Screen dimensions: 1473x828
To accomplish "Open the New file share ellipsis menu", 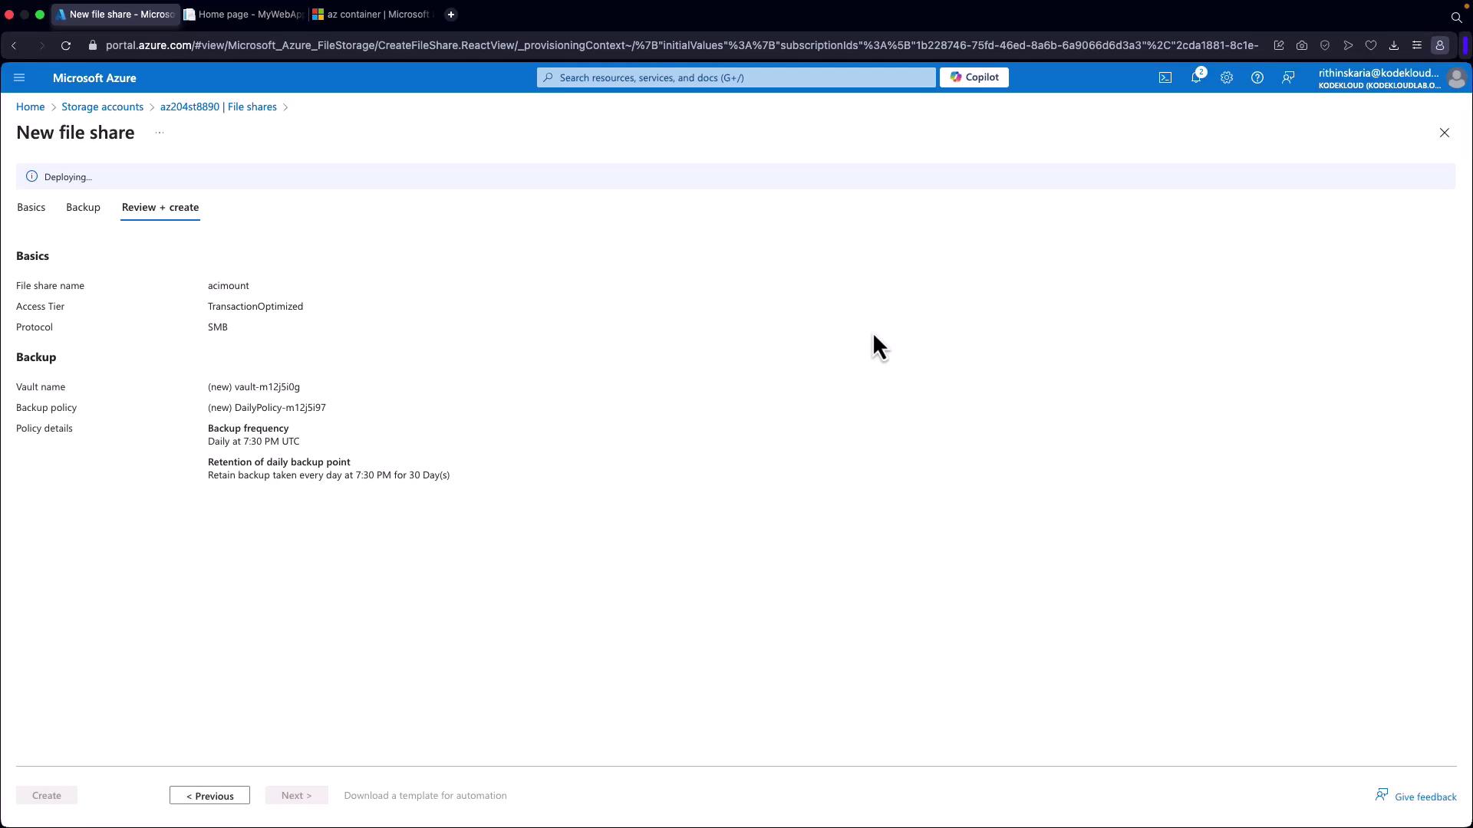I will point(160,133).
